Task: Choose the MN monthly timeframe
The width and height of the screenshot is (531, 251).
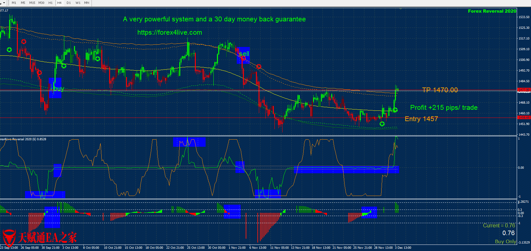Action: coord(87,3)
